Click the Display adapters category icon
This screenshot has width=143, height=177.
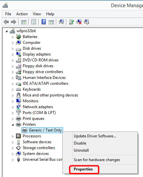click(x=19, y=54)
